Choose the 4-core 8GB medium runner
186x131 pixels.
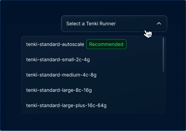click(61, 75)
